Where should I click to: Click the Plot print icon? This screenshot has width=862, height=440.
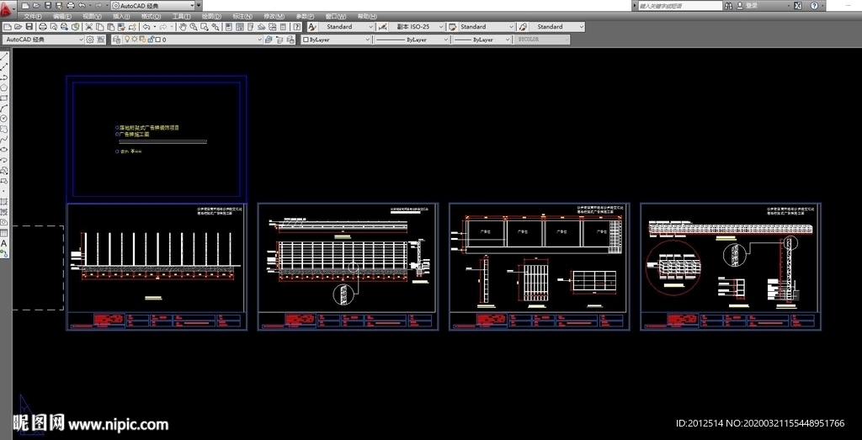click(43, 27)
